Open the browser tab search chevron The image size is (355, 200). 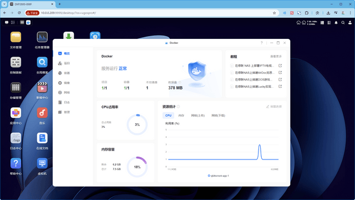coord(4,4)
